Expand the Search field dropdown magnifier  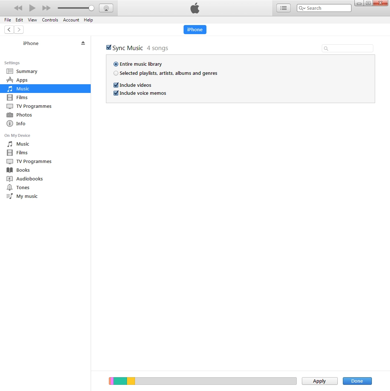click(x=302, y=8)
